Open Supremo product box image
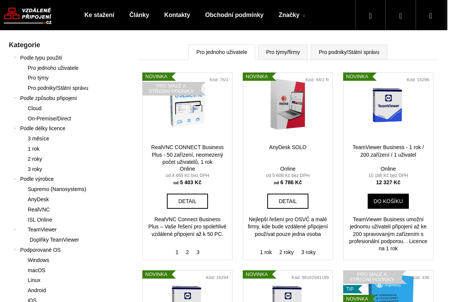This screenshot has width=453, height=302. [391, 288]
